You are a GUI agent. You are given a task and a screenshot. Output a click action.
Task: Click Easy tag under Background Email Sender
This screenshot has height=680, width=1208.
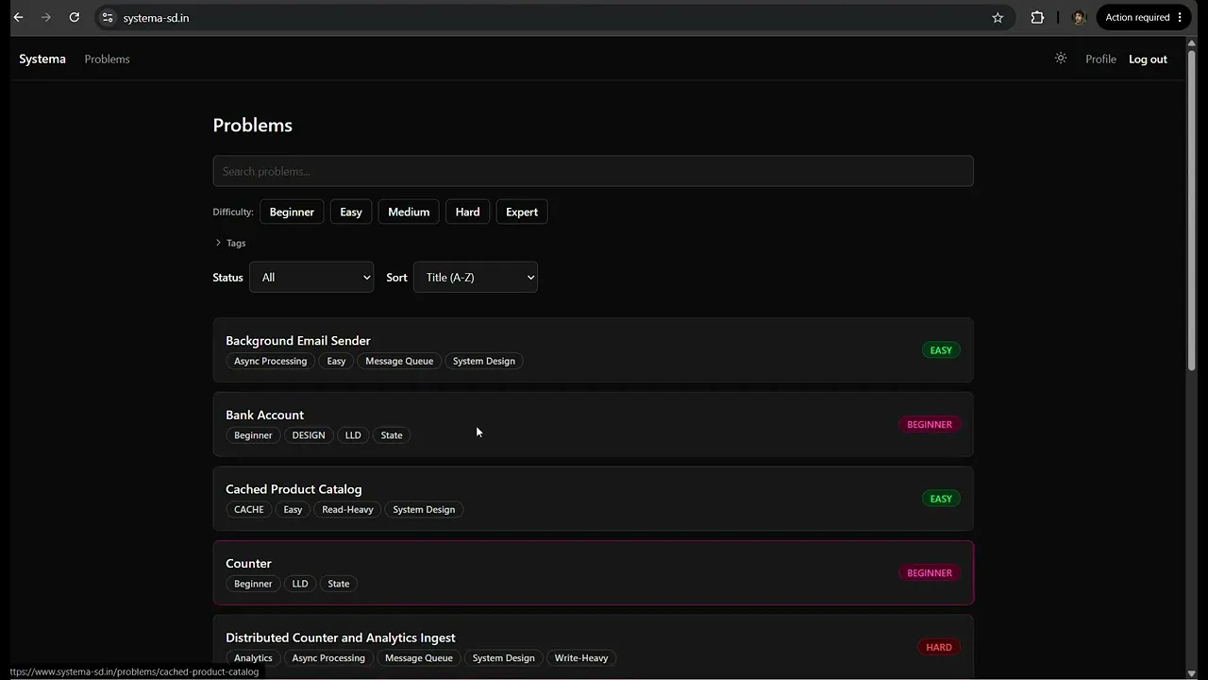tap(336, 361)
